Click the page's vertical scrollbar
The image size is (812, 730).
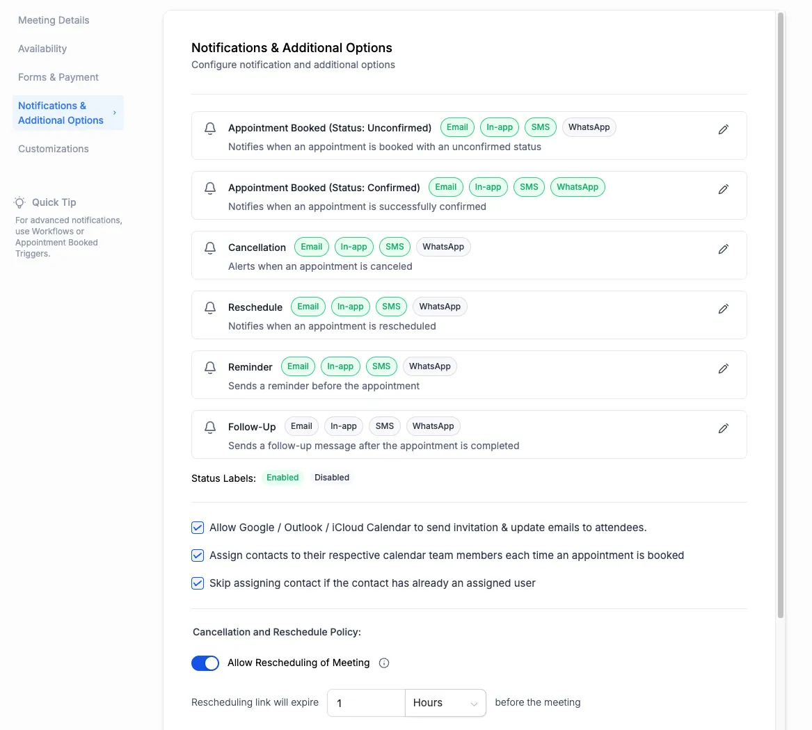pos(781,313)
